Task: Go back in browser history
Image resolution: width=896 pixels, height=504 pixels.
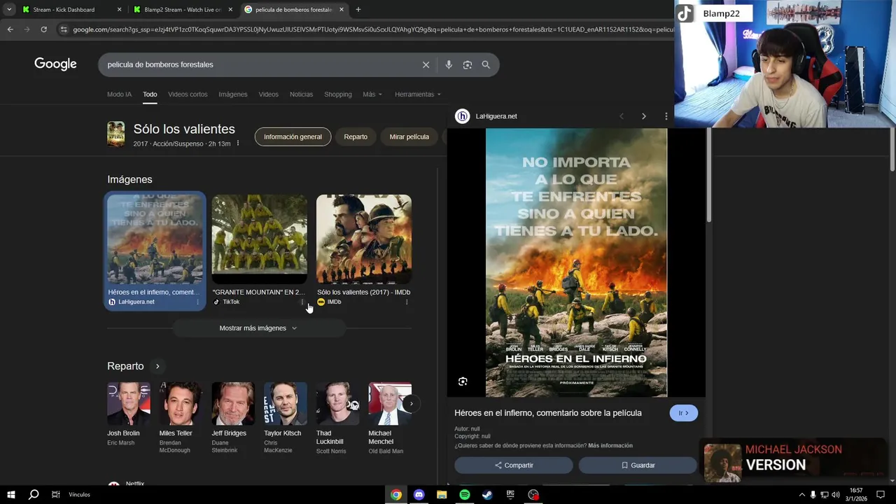Action: [10, 29]
